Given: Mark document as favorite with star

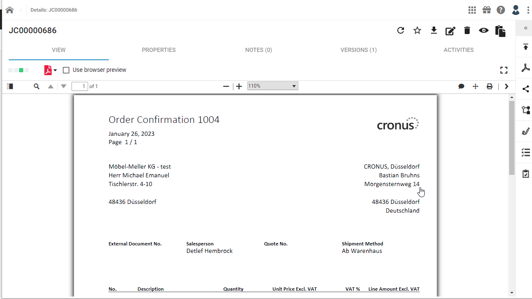Looking at the screenshot, I should 417,30.
